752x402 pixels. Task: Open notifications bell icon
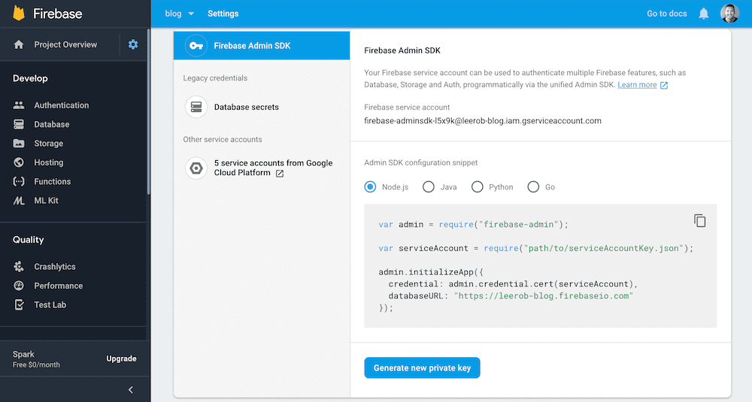[704, 14]
